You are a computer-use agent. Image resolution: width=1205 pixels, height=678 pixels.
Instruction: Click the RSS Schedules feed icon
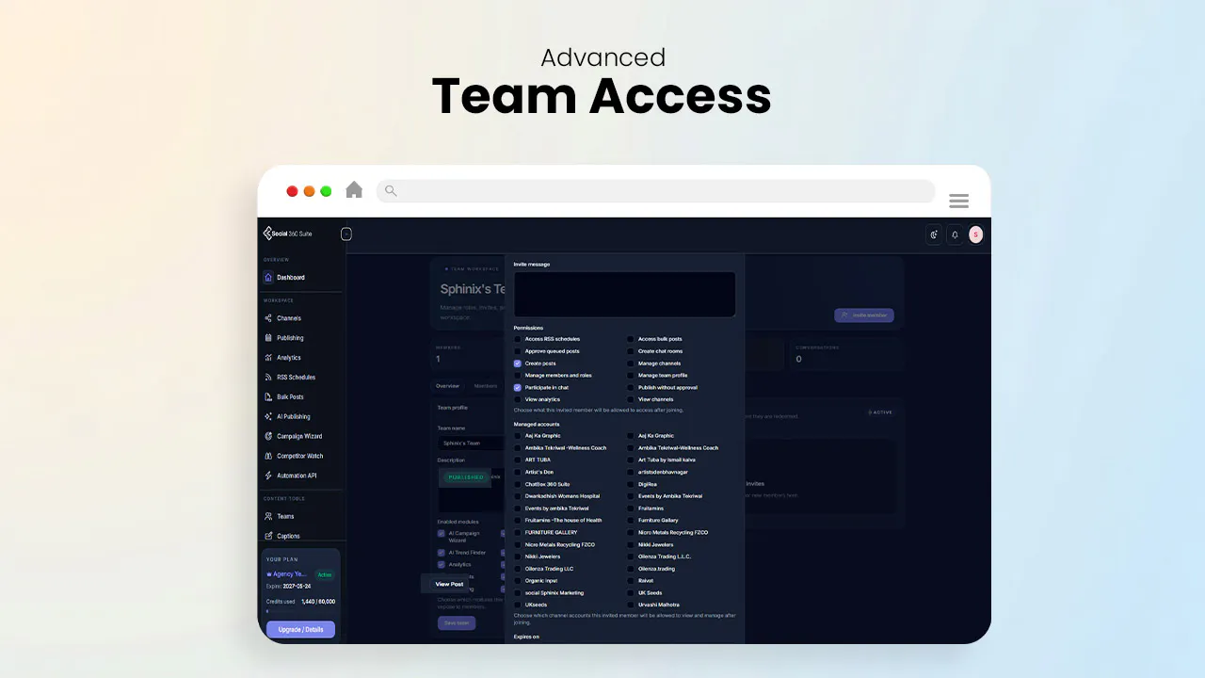(x=268, y=378)
